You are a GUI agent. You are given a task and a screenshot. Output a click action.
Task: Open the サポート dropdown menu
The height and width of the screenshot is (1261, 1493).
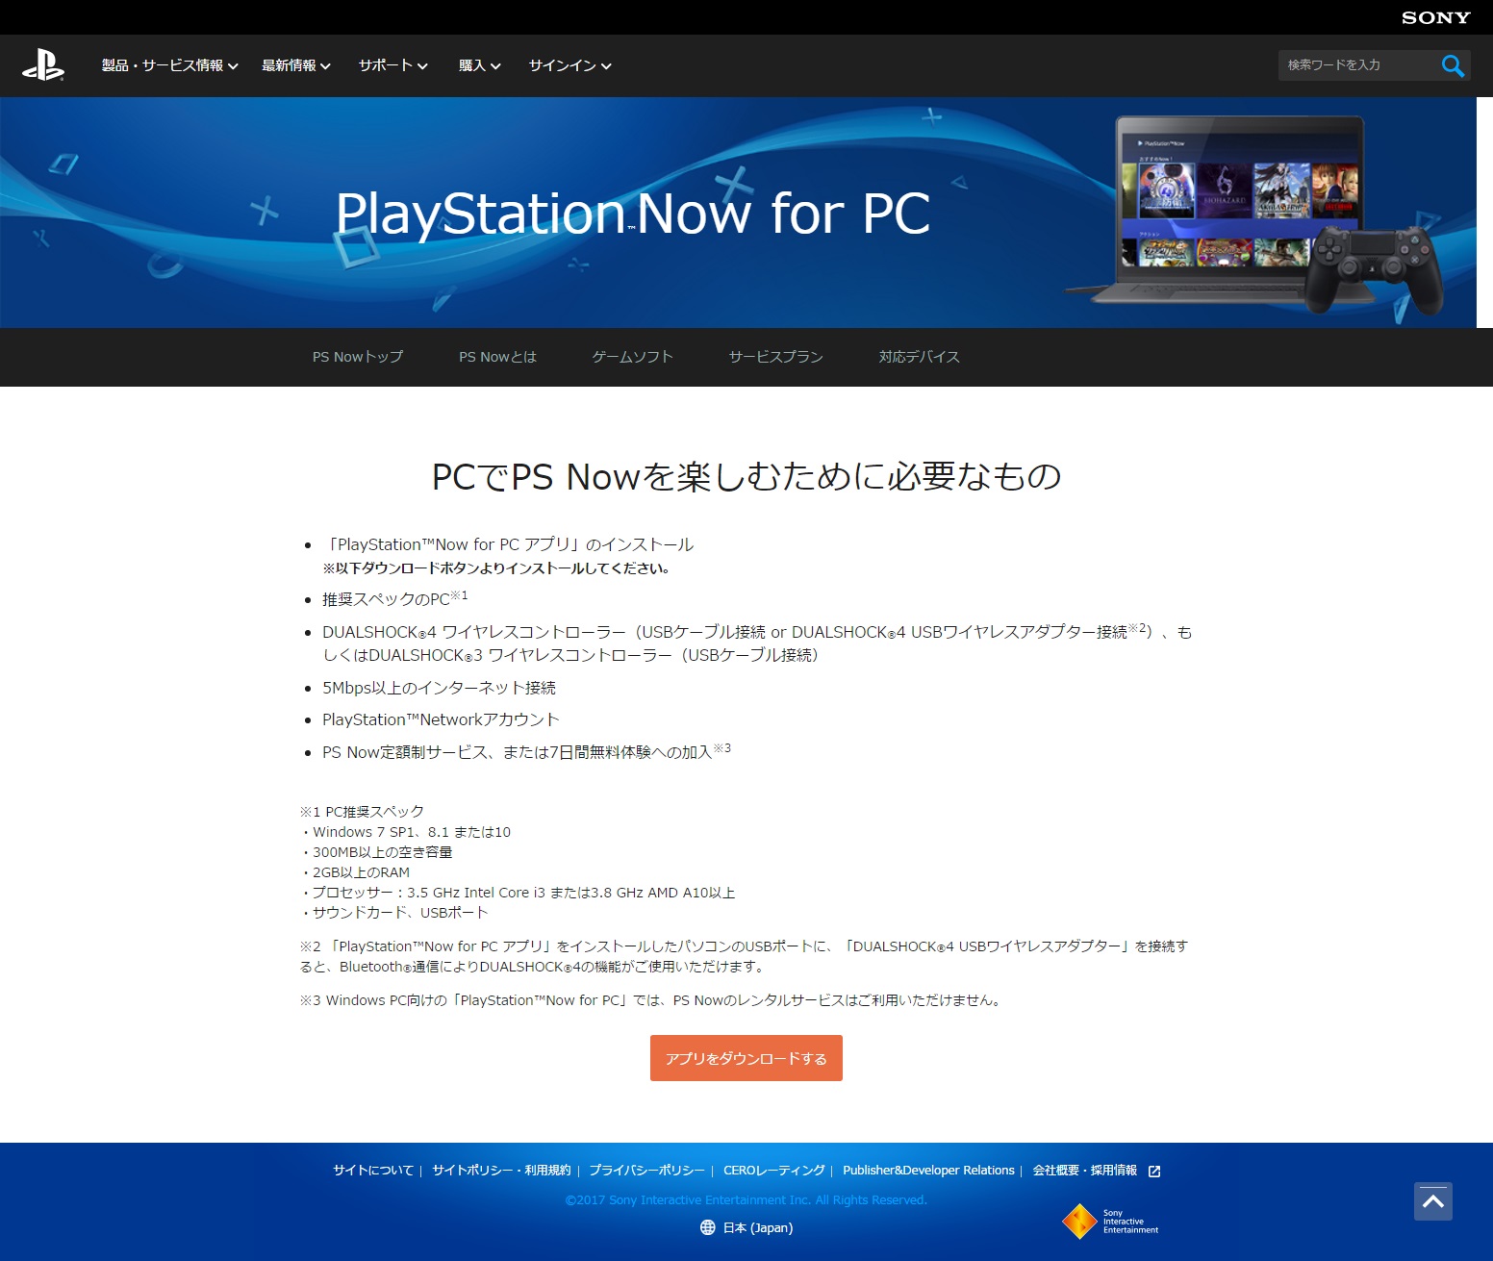click(x=393, y=65)
